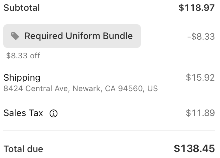Click the Sales Tax info icon
Image resolution: width=220 pixels, height=158 pixels.
coord(54,113)
